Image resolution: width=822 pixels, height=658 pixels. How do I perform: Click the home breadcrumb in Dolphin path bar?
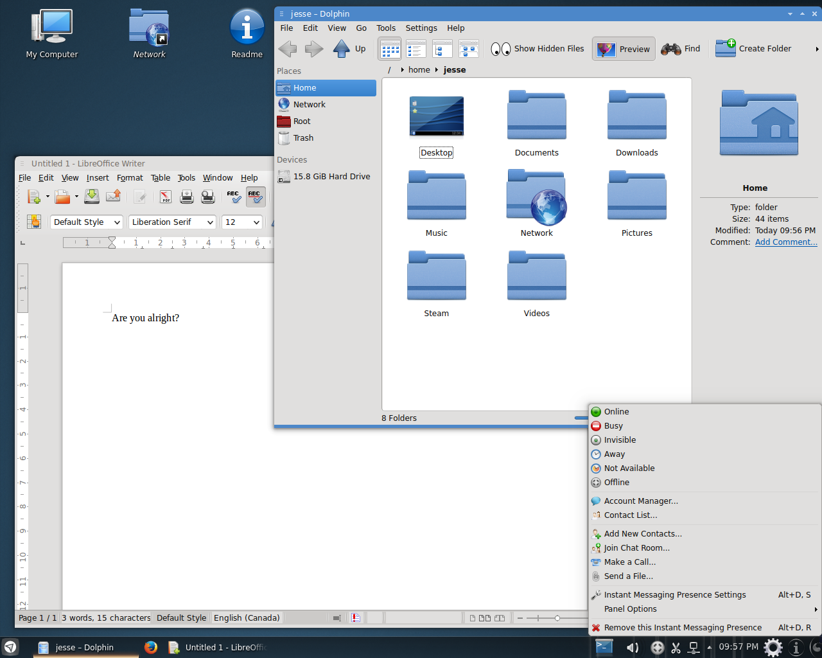[419, 70]
